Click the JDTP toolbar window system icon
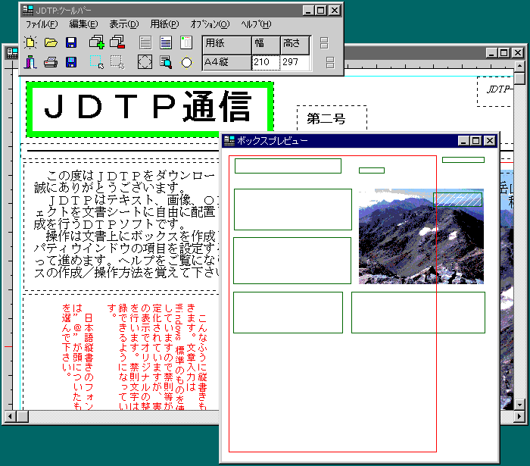Image resolution: width=530 pixels, height=466 pixels. (28, 11)
